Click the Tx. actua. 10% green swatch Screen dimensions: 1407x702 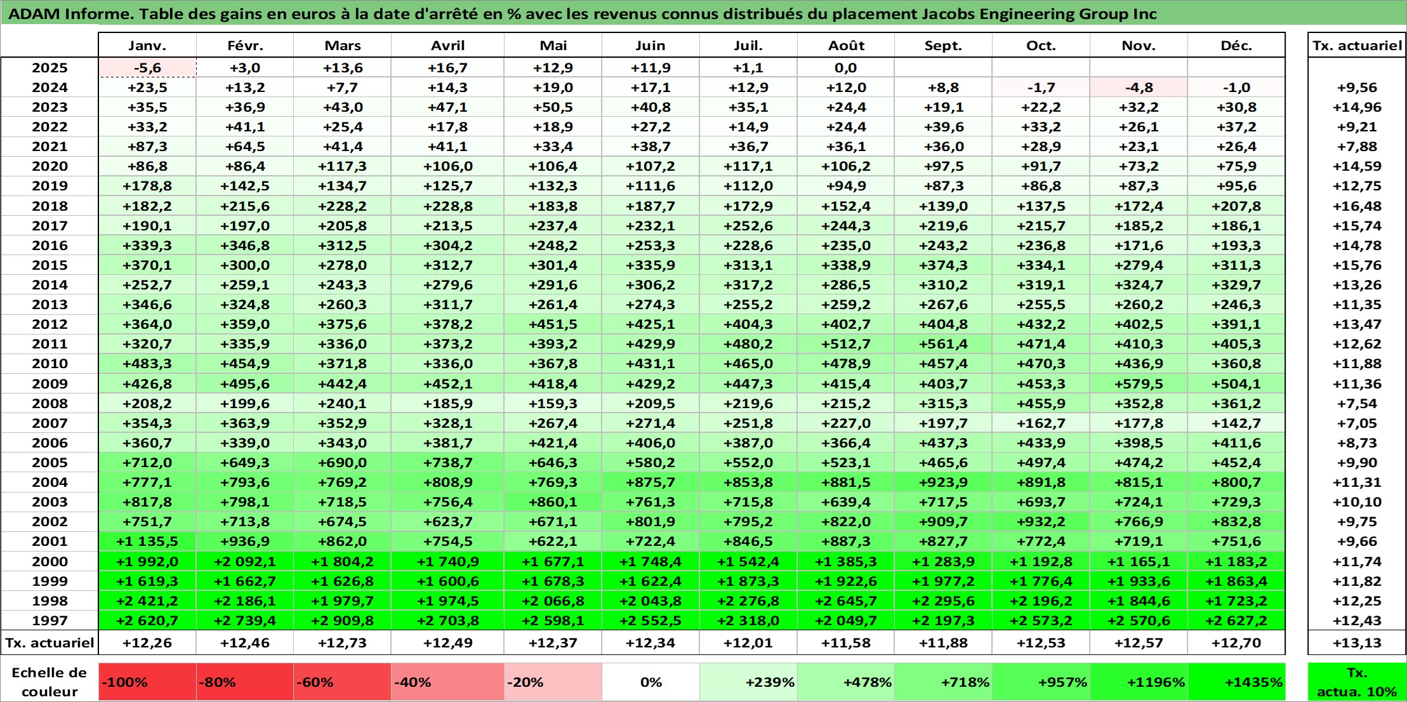(x=1357, y=682)
